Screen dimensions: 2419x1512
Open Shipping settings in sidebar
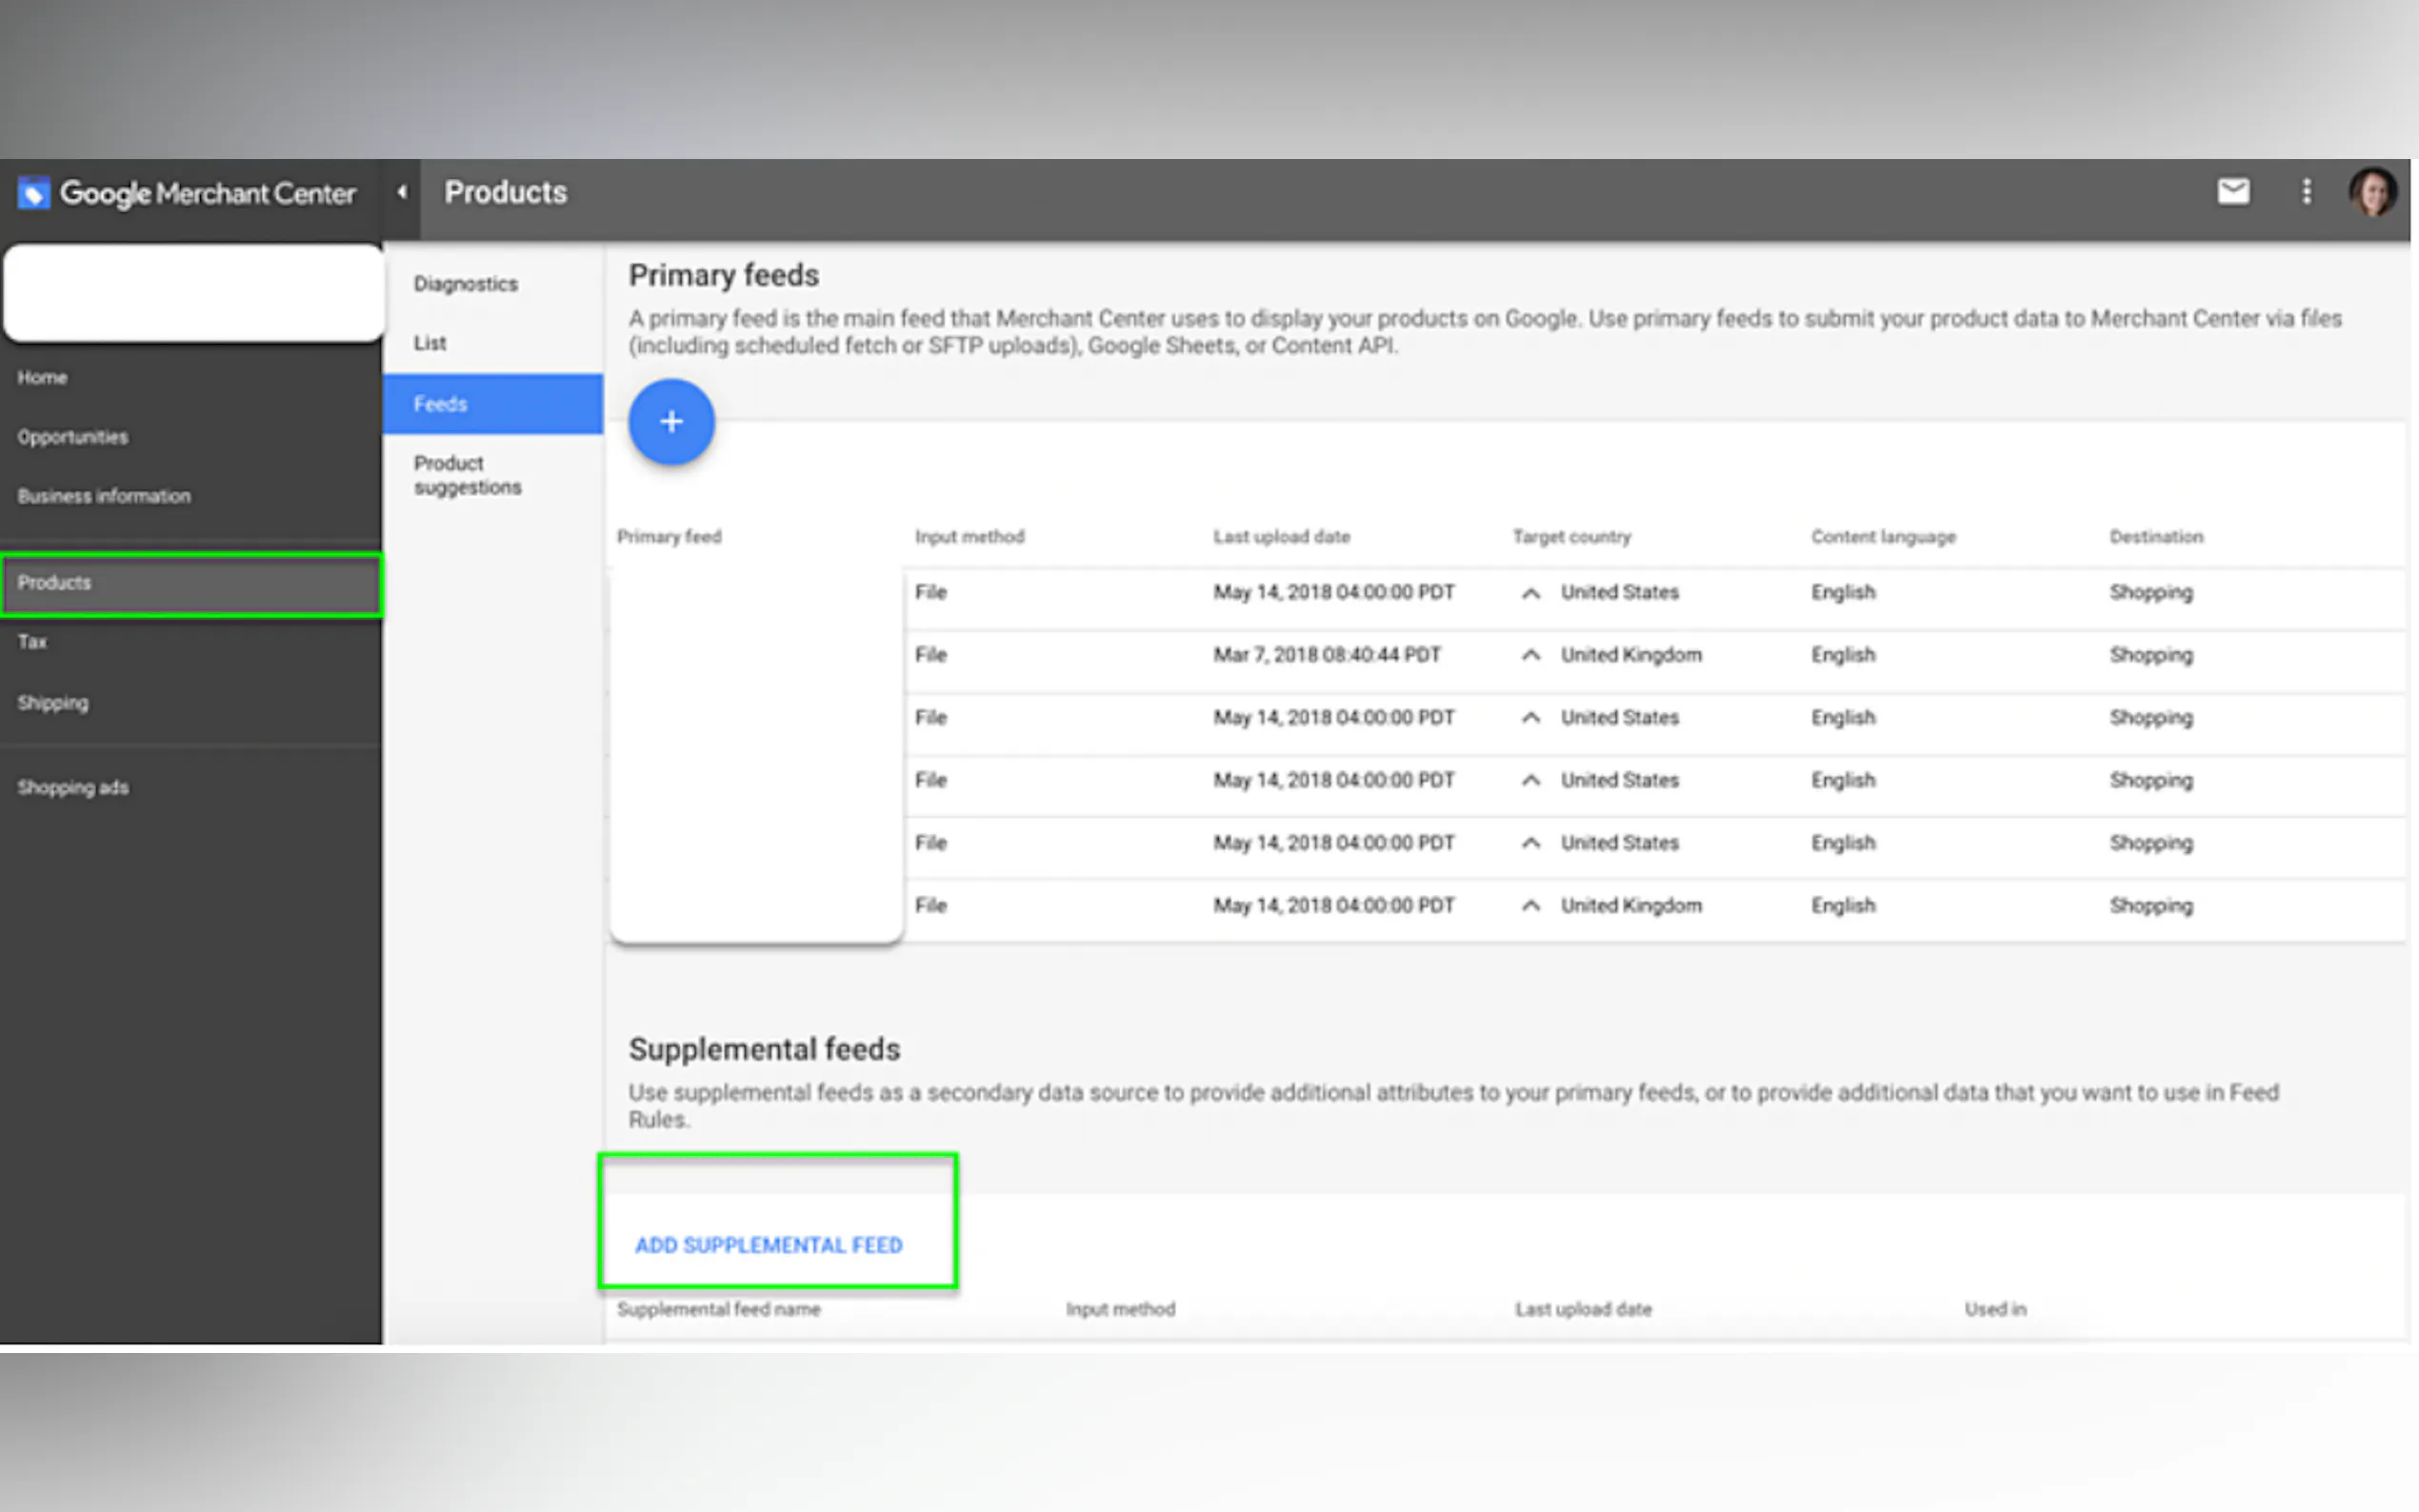(x=53, y=703)
